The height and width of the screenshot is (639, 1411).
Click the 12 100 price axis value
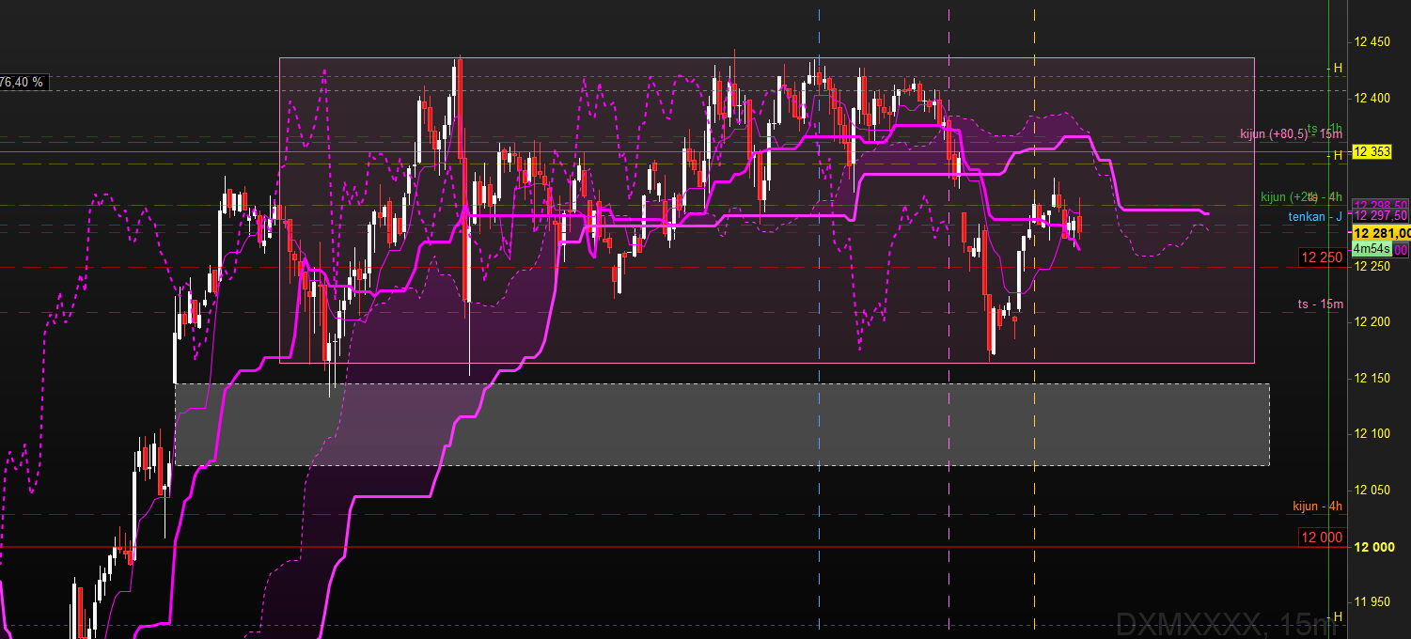click(1371, 433)
